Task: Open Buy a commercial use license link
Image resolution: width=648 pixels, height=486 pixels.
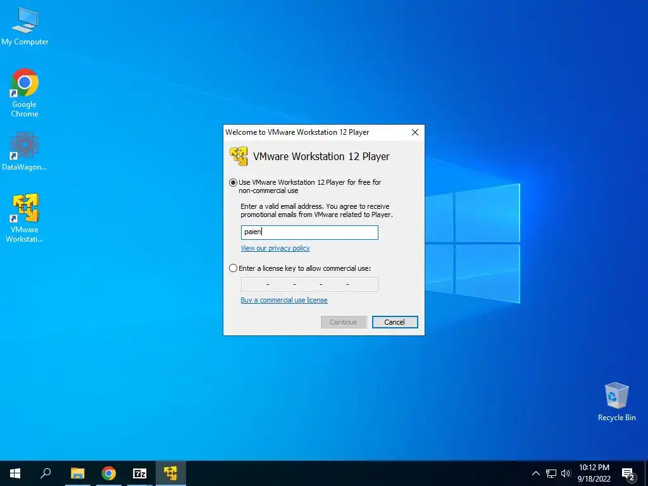Action: (x=284, y=300)
